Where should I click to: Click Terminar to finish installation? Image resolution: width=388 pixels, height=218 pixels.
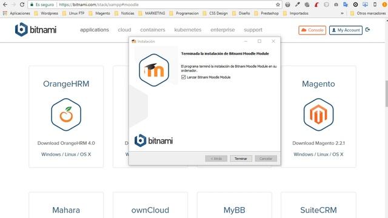241,159
